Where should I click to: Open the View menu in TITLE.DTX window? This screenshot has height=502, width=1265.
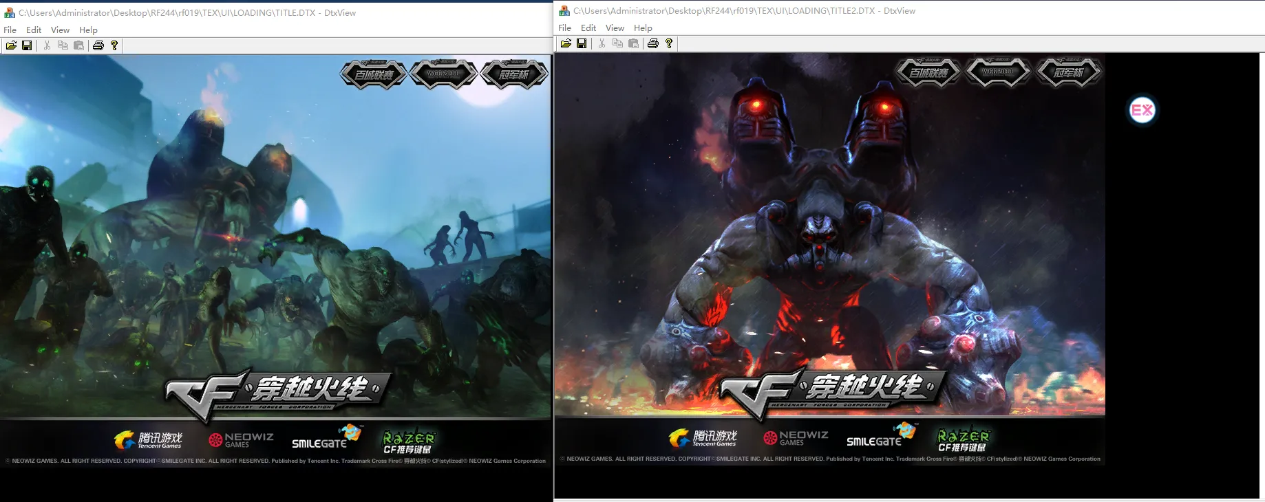61,30
